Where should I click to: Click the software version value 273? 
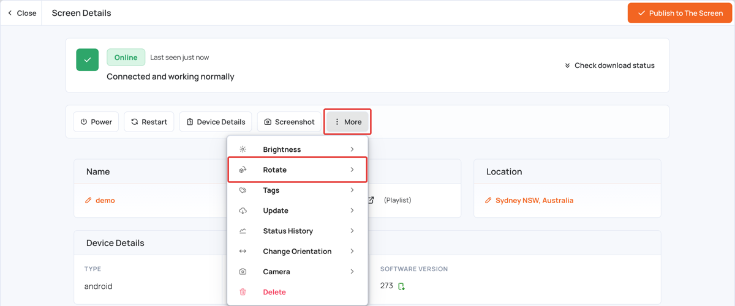click(386, 286)
